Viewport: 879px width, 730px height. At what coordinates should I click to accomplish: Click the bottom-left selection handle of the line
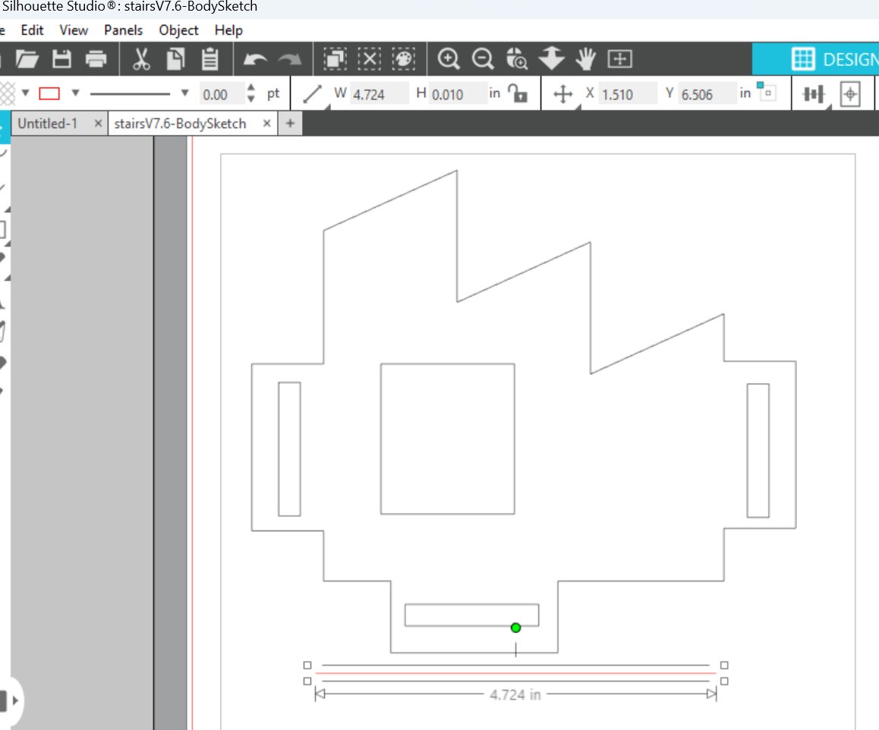coord(307,681)
